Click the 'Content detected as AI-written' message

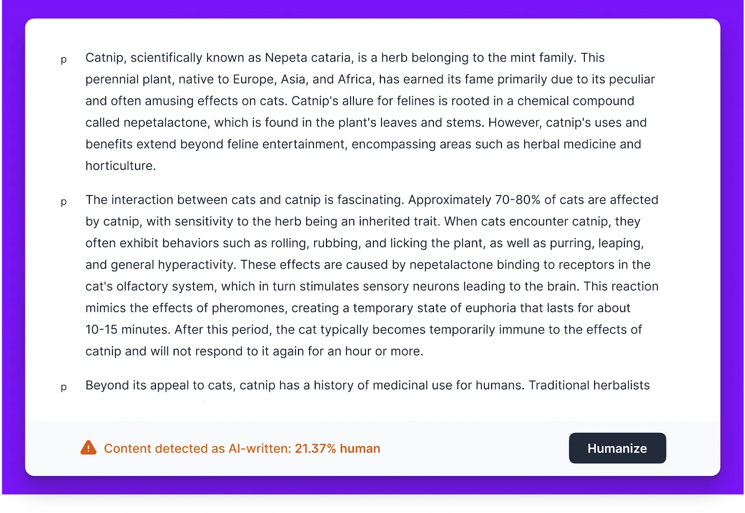coord(197,449)
